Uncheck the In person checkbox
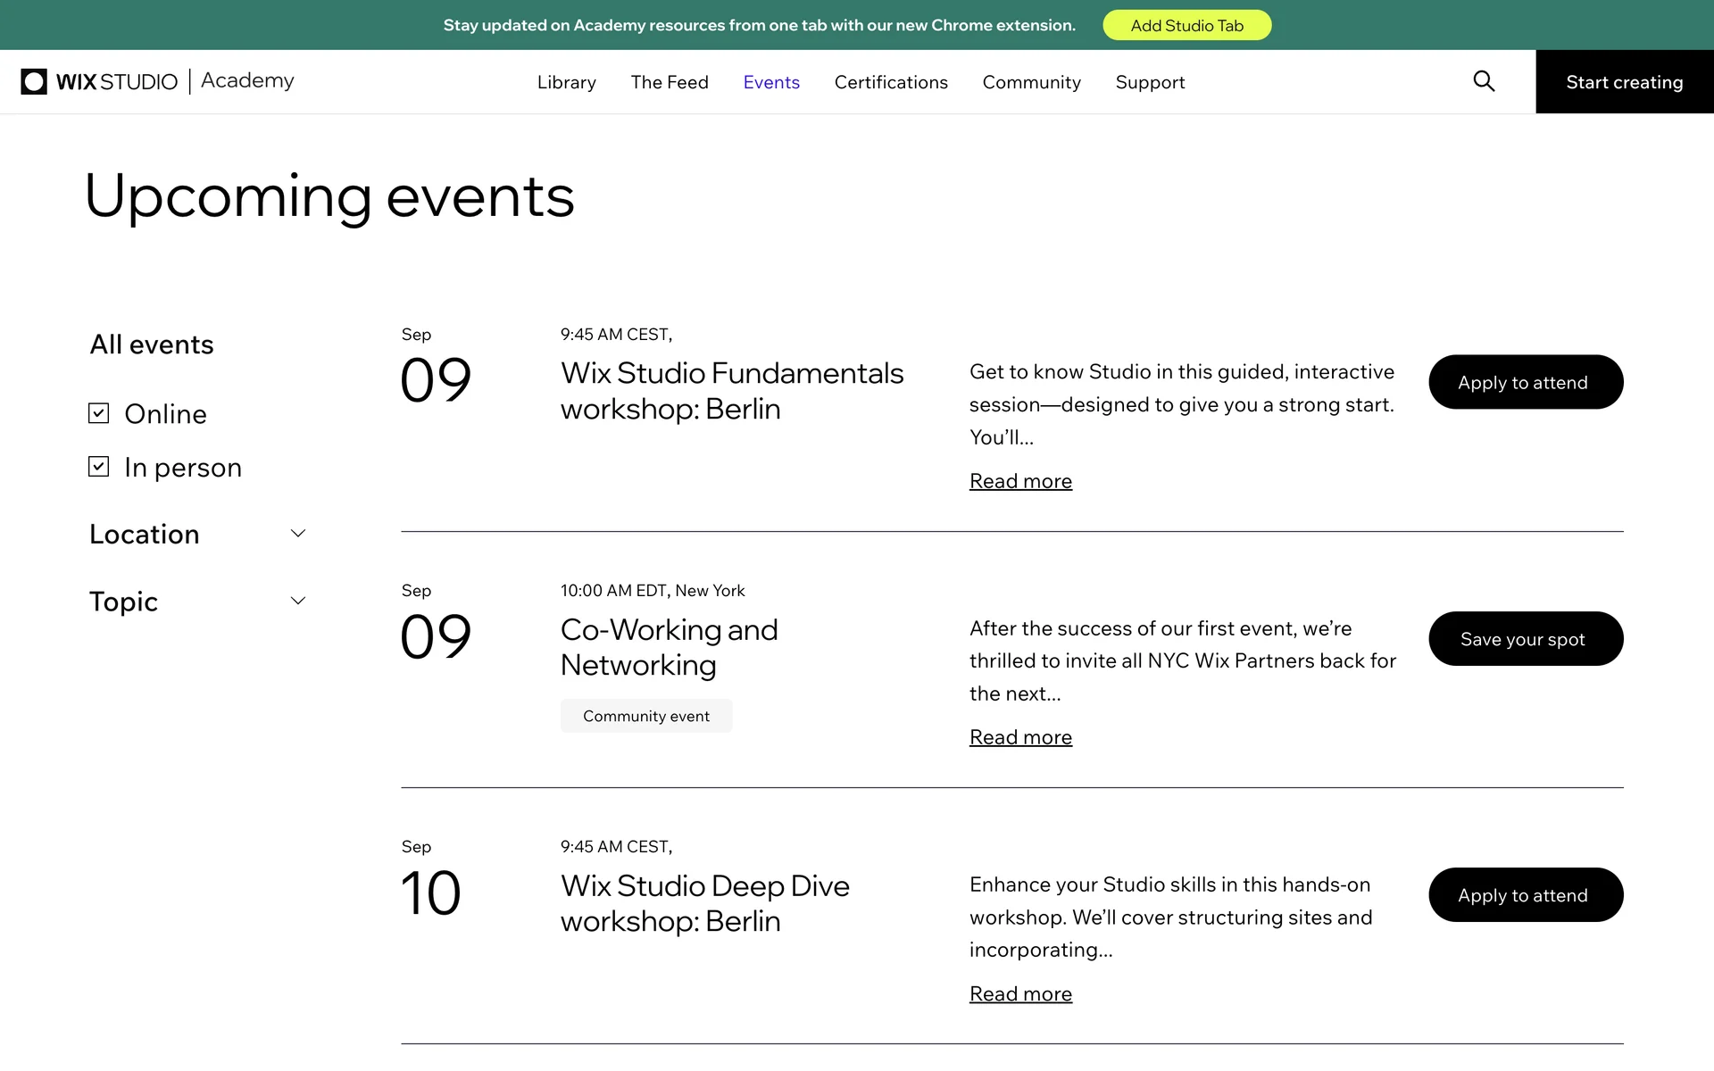 click(x=99, y=467)
